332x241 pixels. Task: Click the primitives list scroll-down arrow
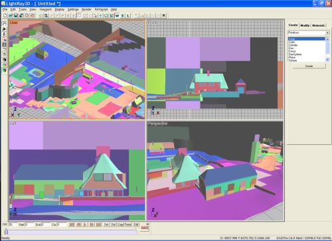point(327,60)
